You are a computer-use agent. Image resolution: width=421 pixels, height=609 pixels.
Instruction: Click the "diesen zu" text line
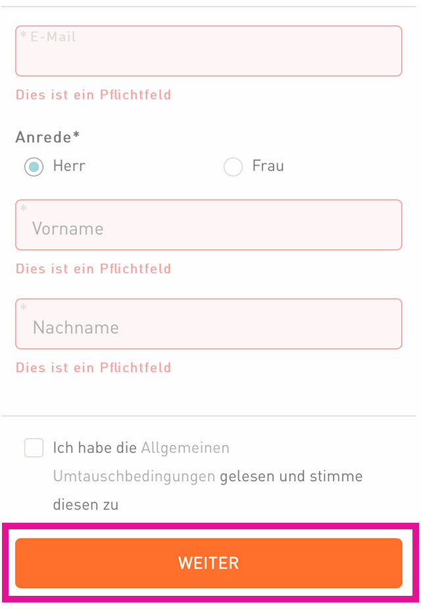(x=86, y=505)
